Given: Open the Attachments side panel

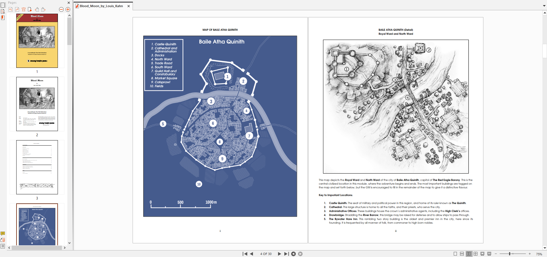Looking at the screenshot, I should click(3, 240).
